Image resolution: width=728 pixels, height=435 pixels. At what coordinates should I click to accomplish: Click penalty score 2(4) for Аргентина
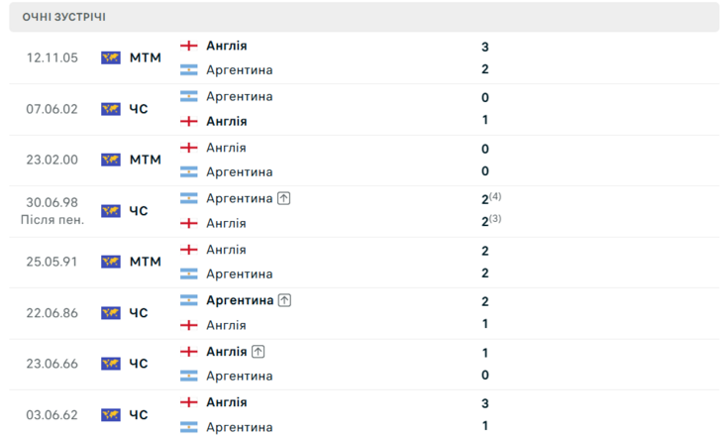pyautogui.click(x=491, y=199)
